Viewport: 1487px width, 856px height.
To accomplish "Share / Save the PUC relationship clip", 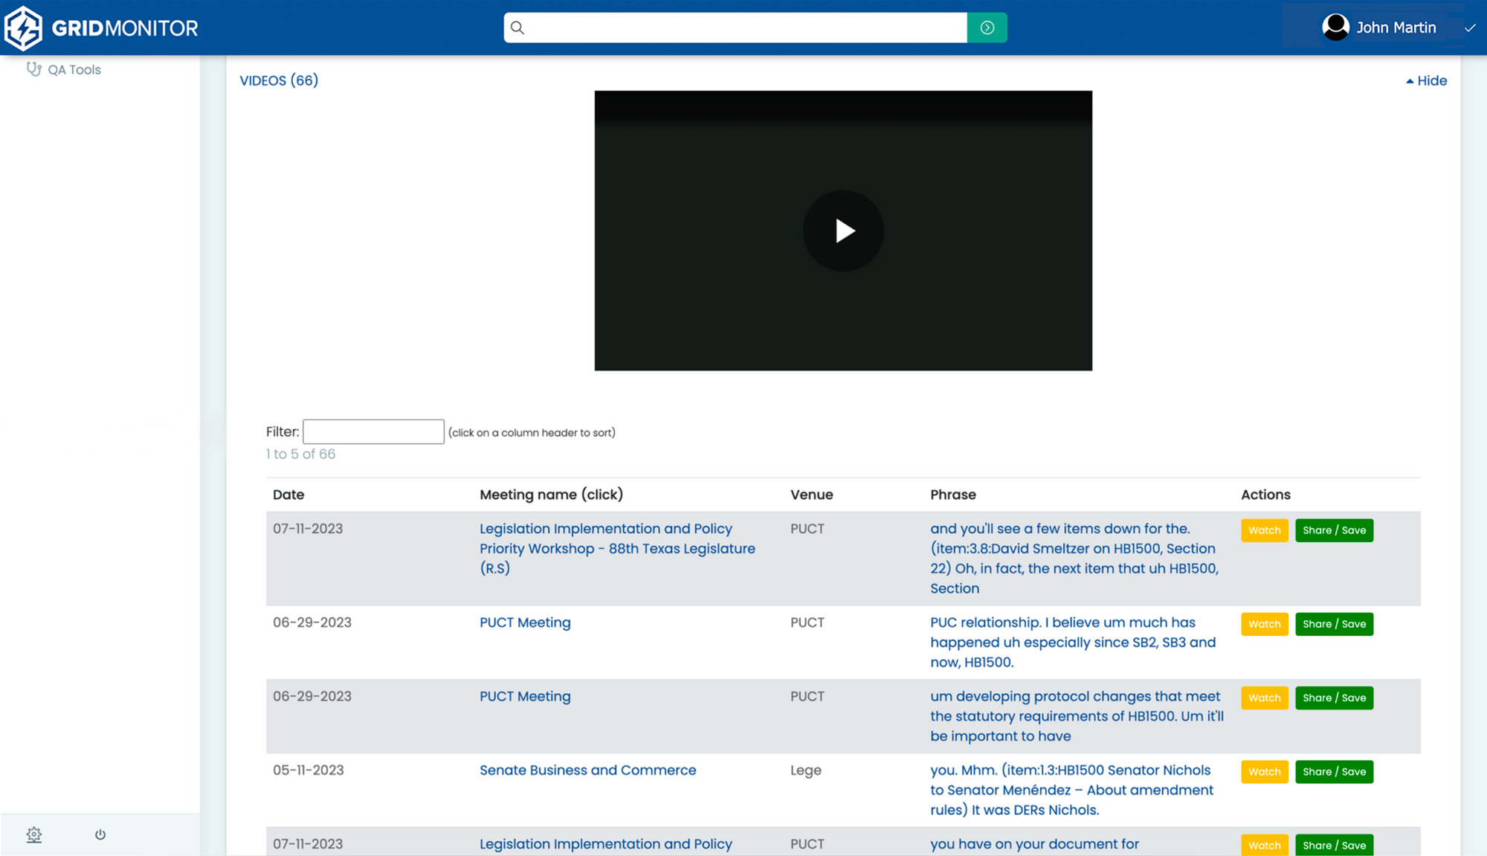I will coord(1334,624).
